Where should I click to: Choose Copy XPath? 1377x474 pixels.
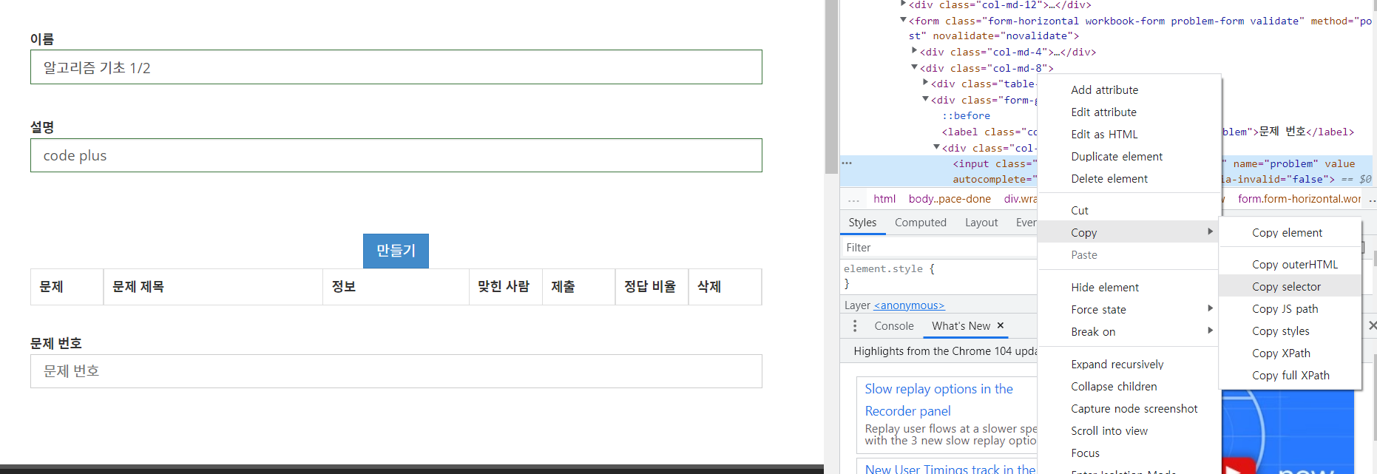(x=1281, y=353)
